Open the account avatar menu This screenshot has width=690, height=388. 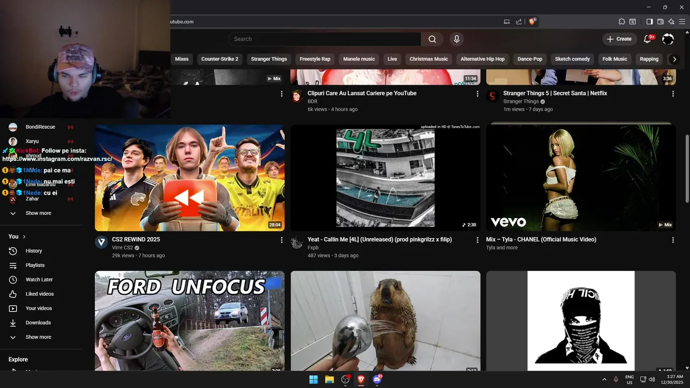(x=668, y=39)
